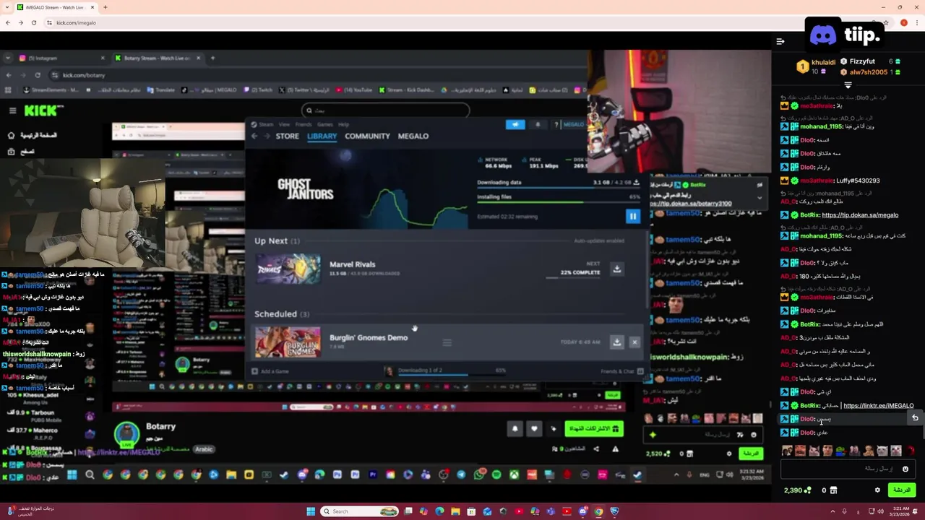The width and height of the screenshot is (925, 520).
Task: Remove Burglin' Gnomes Demo from scheduled queue
Action: (634, 342)
